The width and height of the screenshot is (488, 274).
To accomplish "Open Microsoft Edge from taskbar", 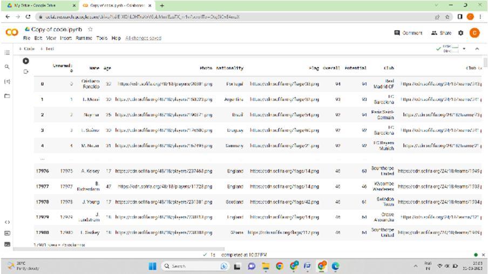I will (x=335, y=266).
